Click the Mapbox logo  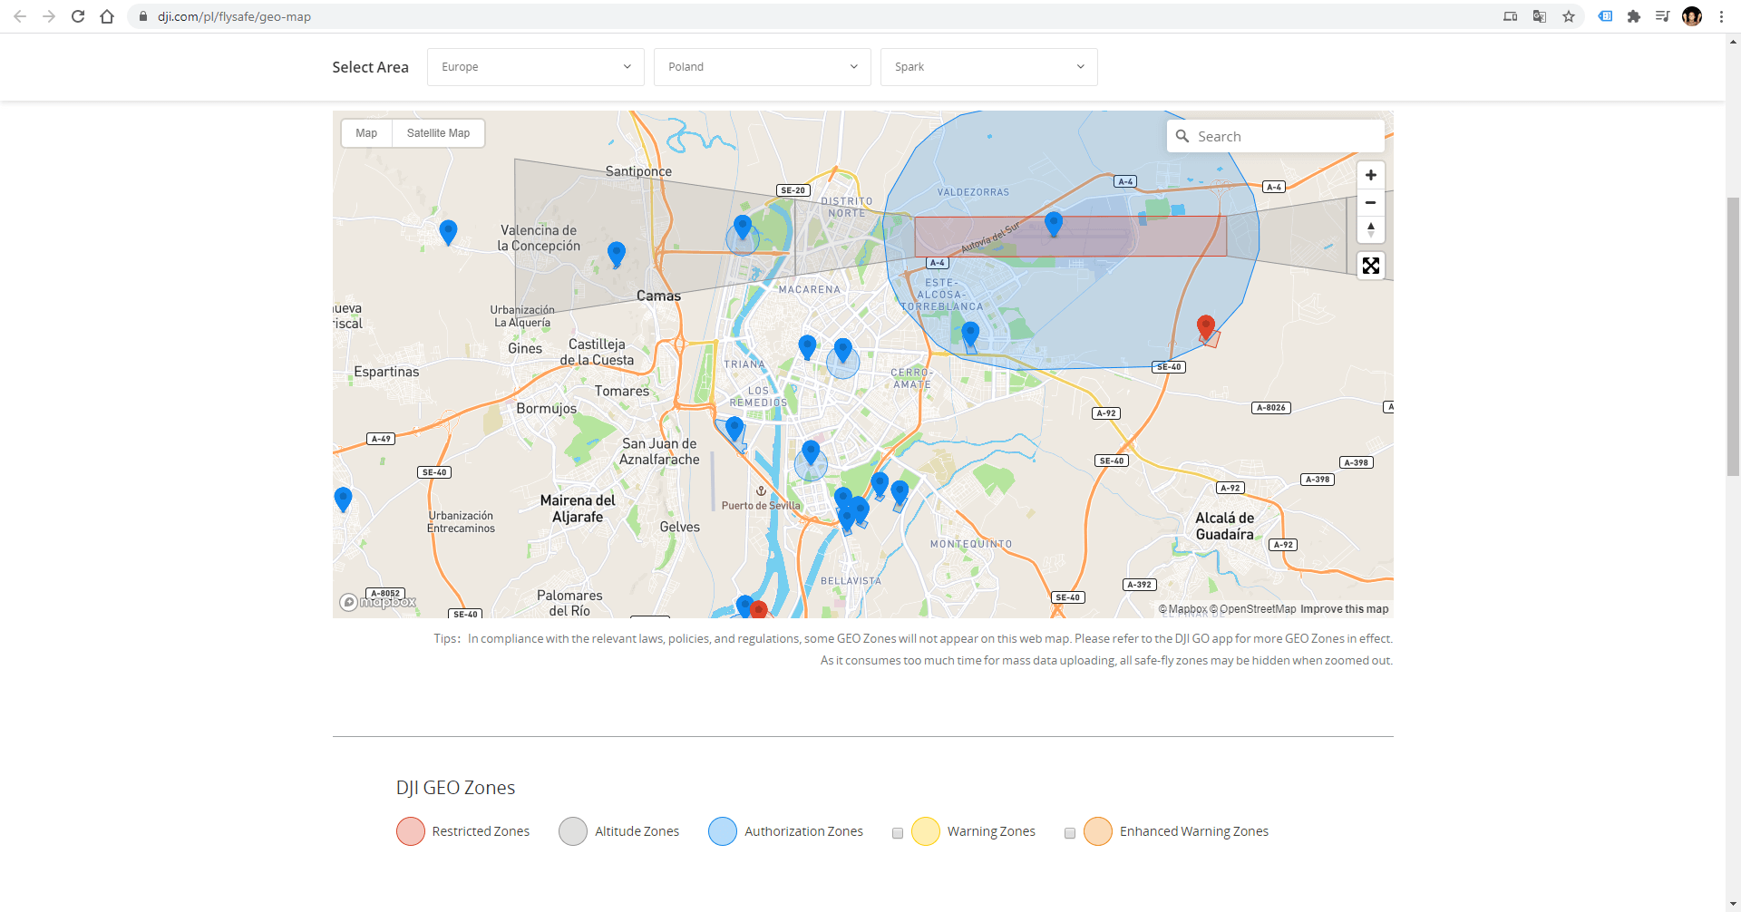378,602
